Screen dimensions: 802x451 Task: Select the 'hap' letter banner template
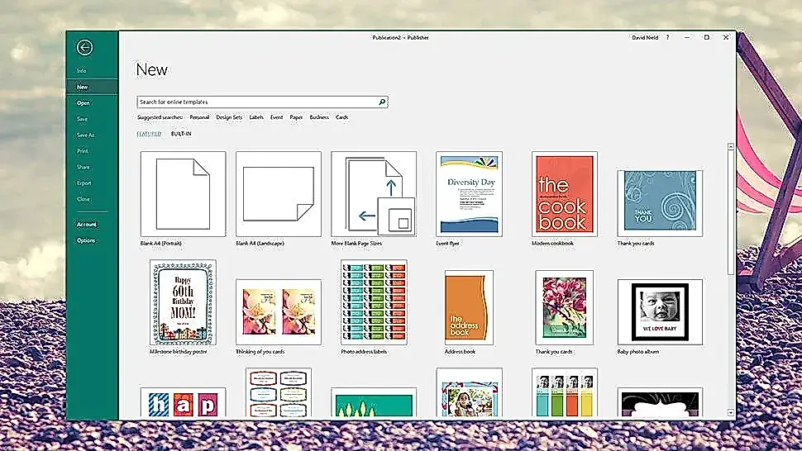[x=183, y=402]
